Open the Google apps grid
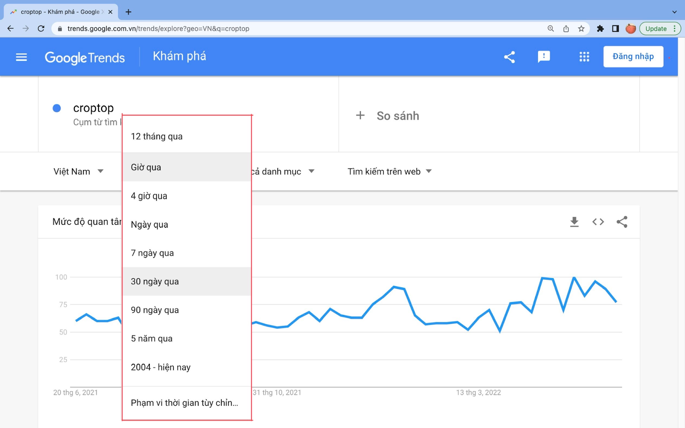 click(584, 57)
